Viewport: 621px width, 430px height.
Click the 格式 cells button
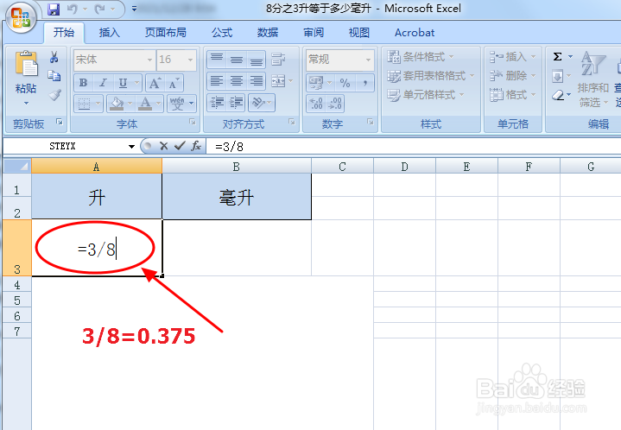512,95
